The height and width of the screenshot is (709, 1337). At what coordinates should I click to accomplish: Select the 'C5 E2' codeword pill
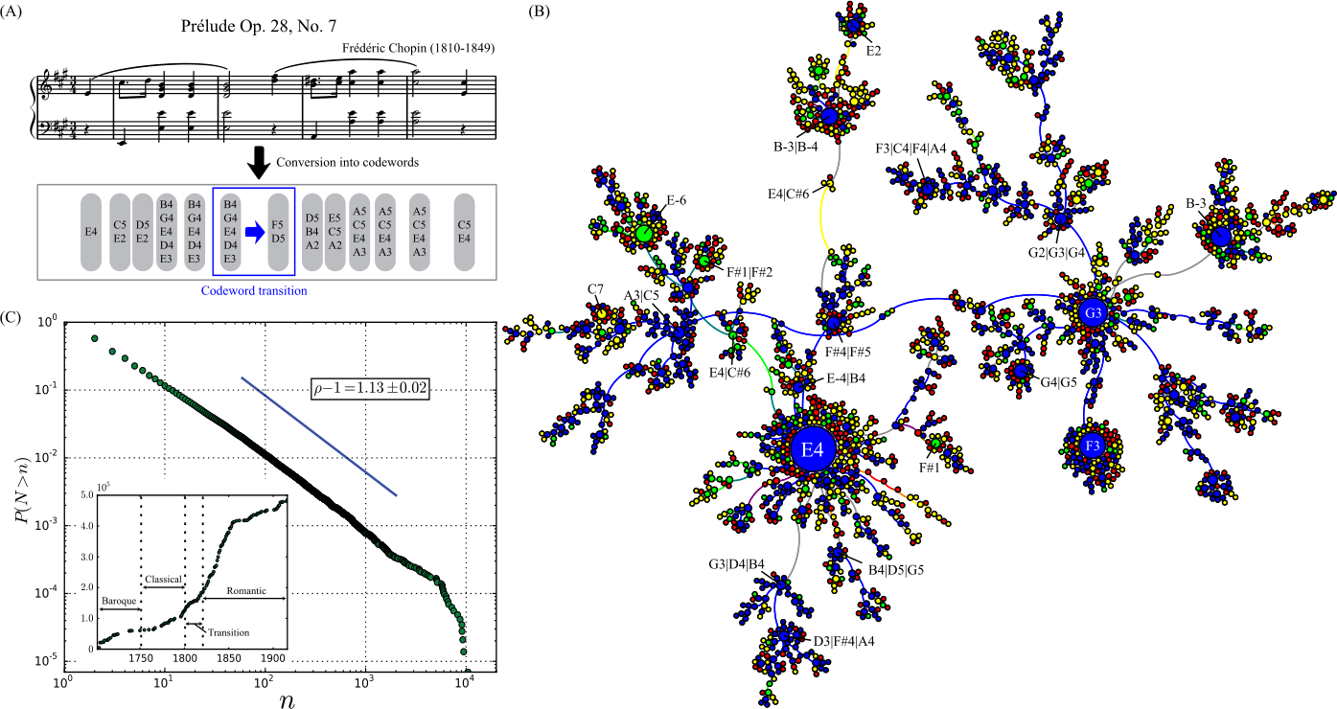(120, 231)
